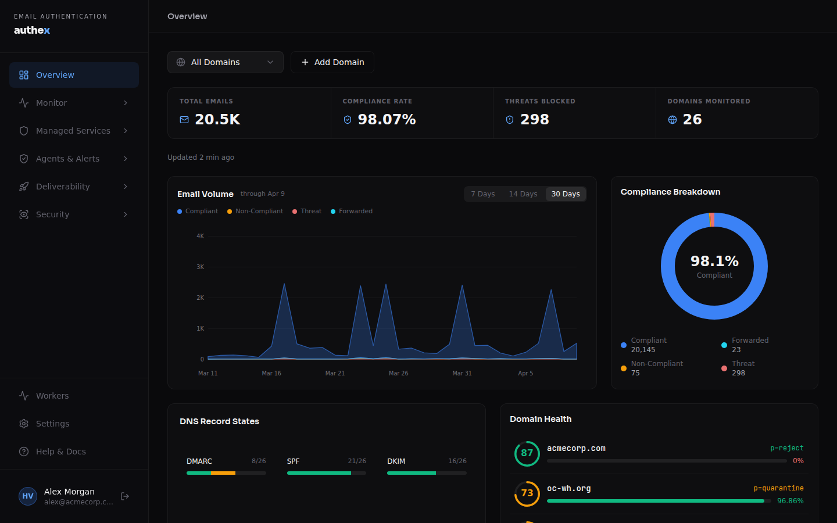Open the Workers page
The width and height of the screenshot is (837, 523).
point(74,396)
